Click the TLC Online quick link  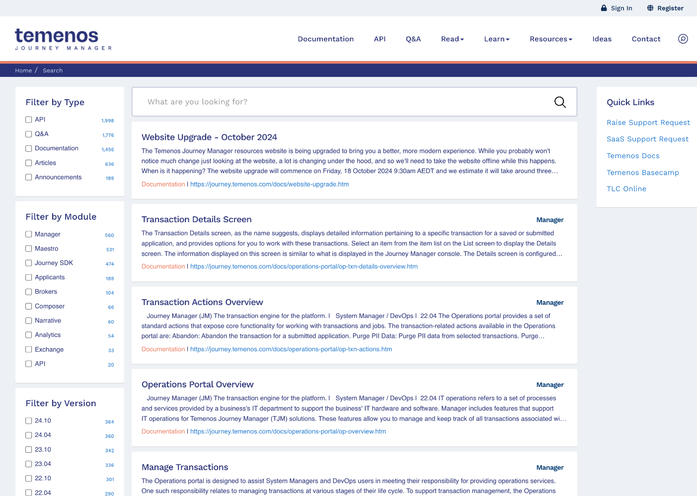626,189
